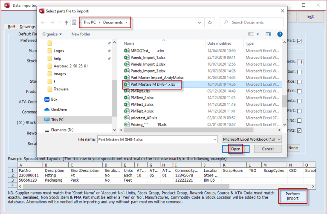Open the Help question mark icon
This screenshot has width=327, height=214.
[280, 34]
